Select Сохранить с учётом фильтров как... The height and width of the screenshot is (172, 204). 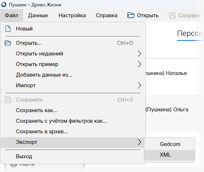(73, 121)
